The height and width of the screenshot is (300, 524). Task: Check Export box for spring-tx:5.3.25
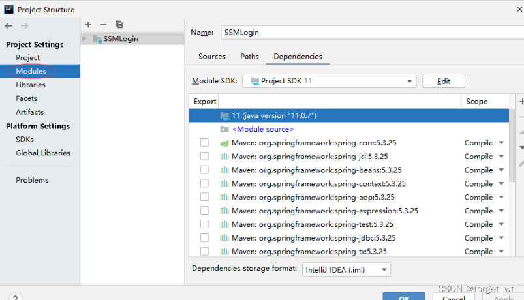(x=204, y=251)
